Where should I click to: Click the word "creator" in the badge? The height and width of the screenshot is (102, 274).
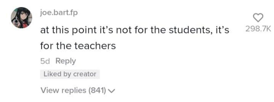click(84, 74)
